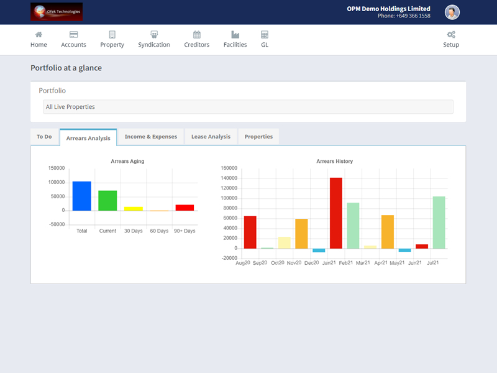The width and height of the screenshot is (497, 373).
Task: Switch to the Income & Expenses tab
Action: pyautogui.click(x=151, y=137)
